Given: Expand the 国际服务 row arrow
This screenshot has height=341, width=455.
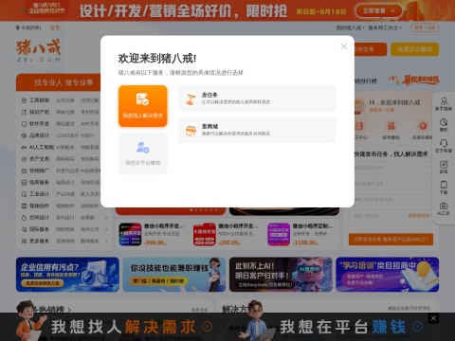Looking at the screenshot, I should point(106,229).
